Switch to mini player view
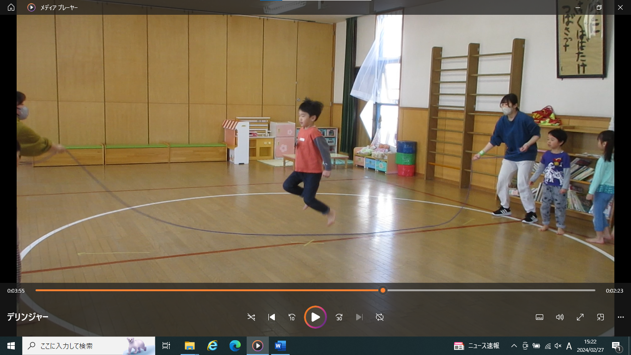Screen dimensions: 631x355 [x=601, y=317]
